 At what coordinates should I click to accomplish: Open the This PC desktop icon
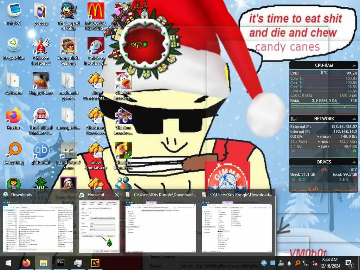click(x=14, y=13)
